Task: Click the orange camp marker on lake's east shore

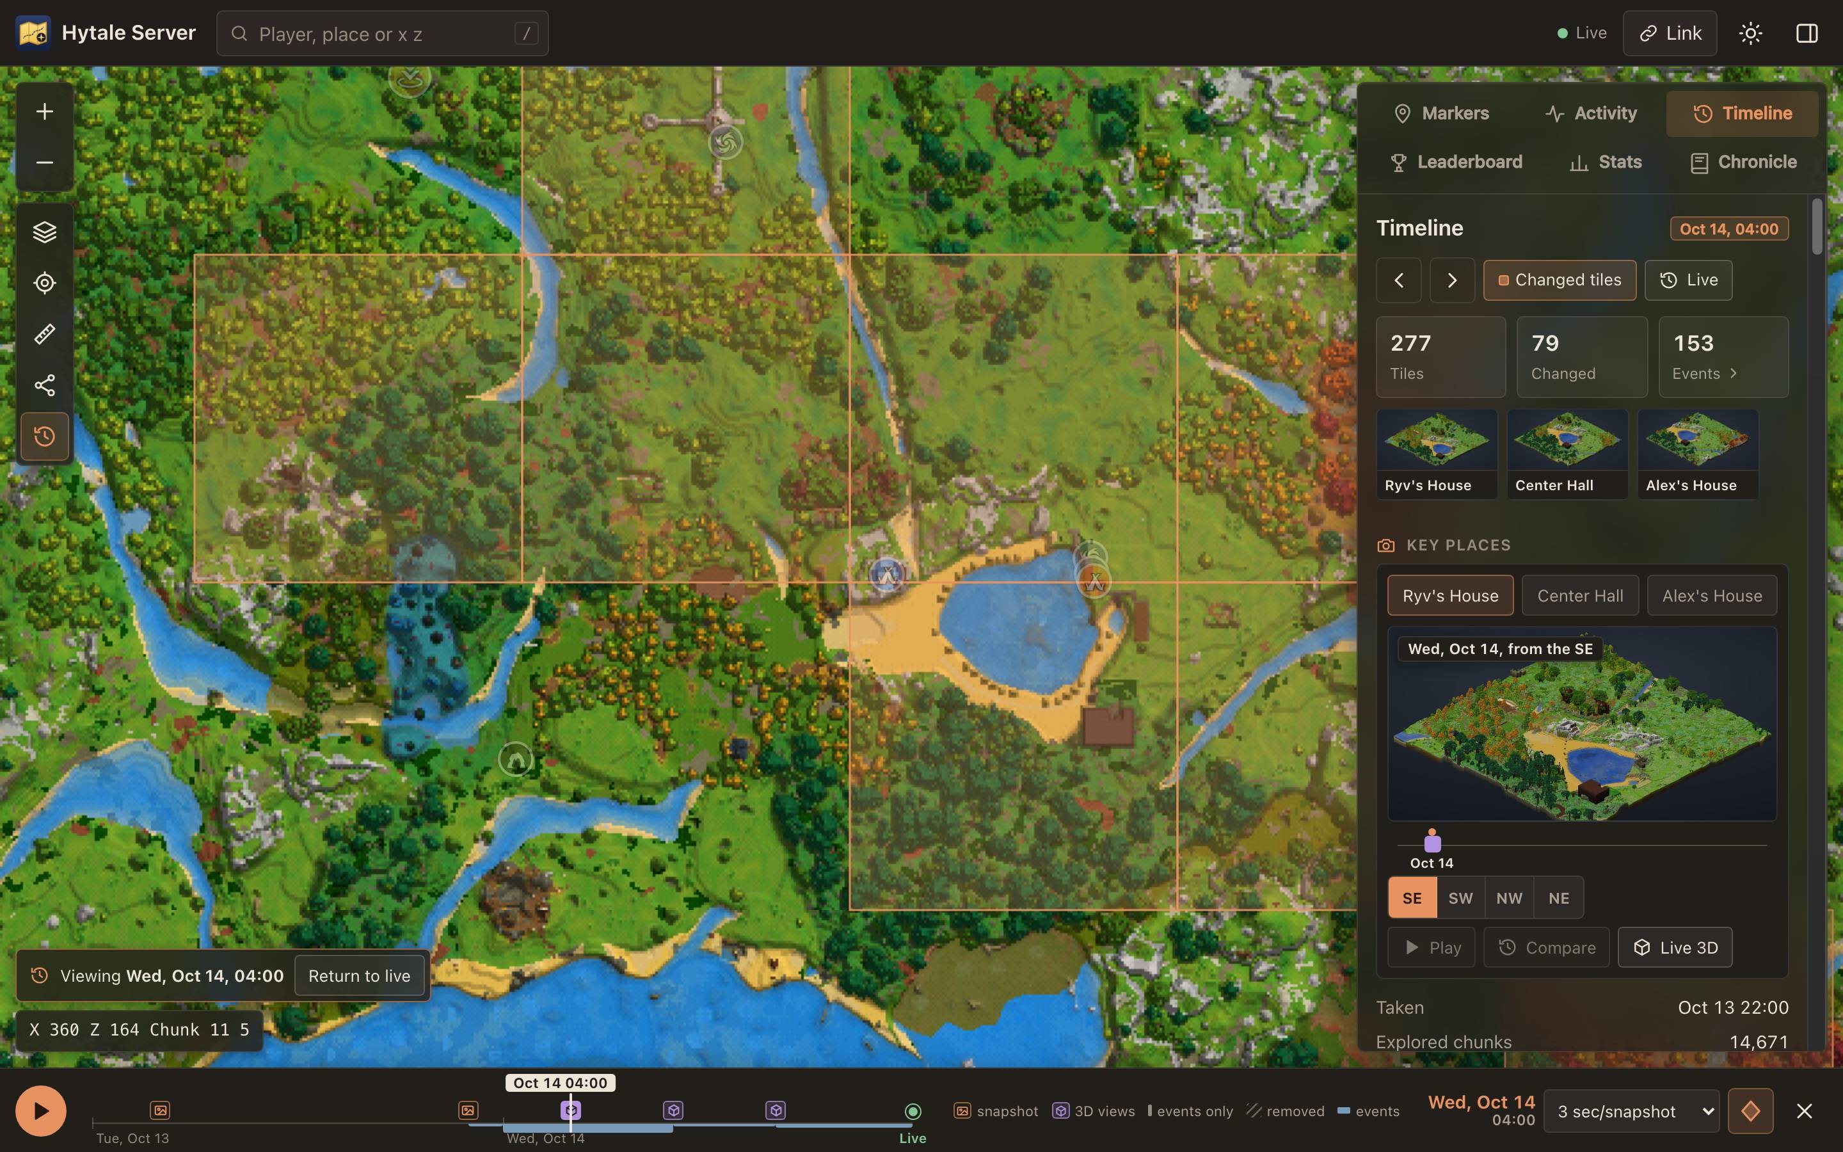Action: click(x=1094, y=581)
